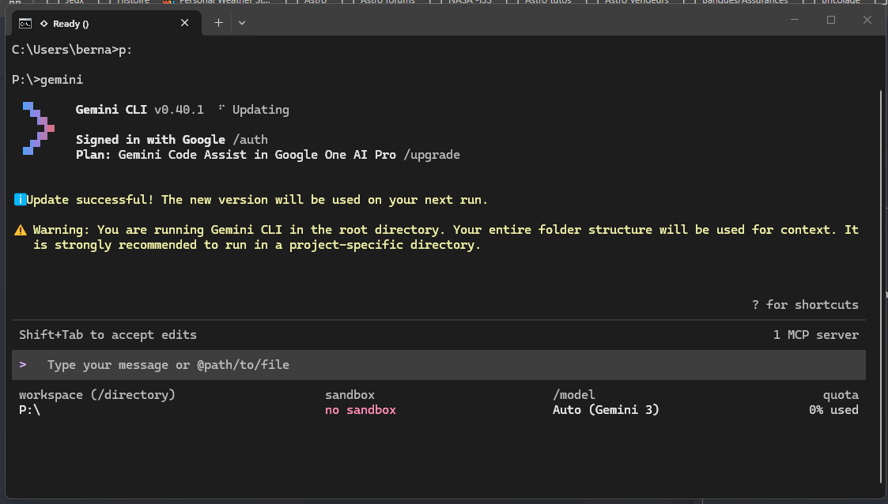Select the Ready () tab
This screenshot has width=888, height=504.
pos(107,23)
